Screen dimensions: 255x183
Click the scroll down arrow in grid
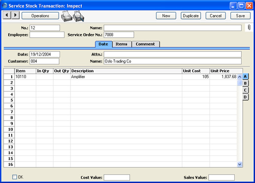click(240, 164)
